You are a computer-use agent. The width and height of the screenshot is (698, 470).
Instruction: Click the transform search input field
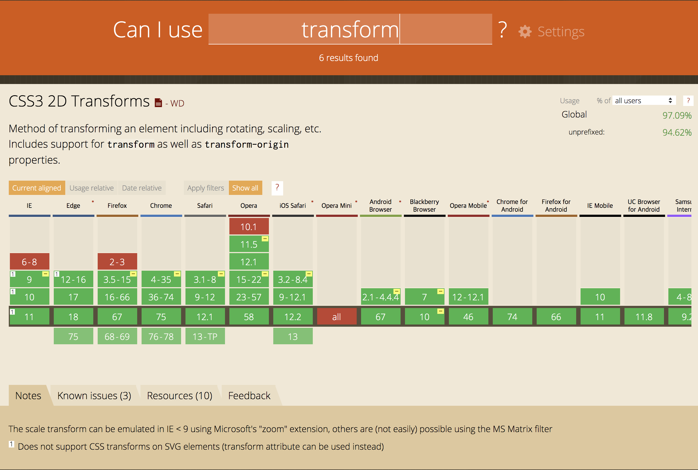(x=350, y=29)
